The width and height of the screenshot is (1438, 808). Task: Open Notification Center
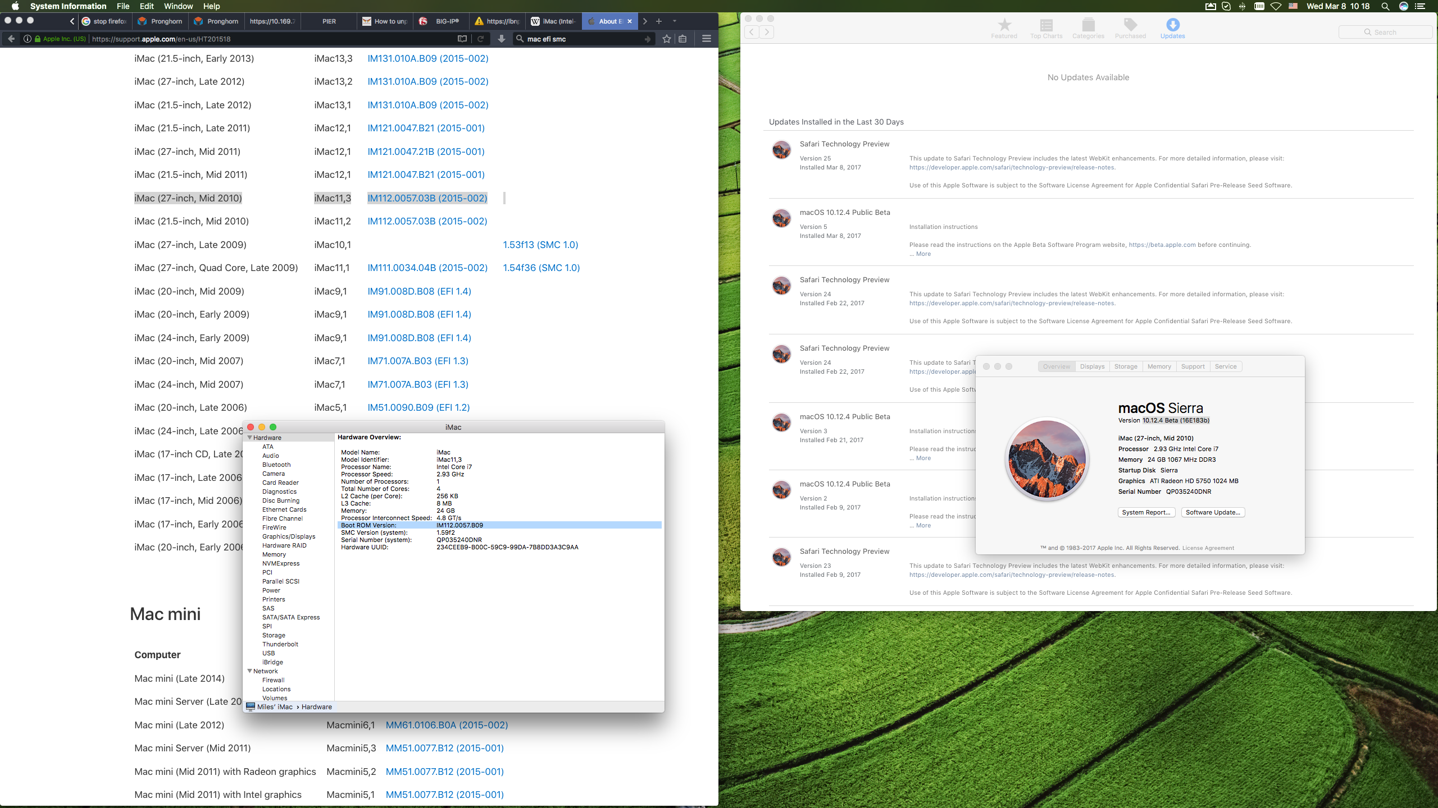coord(1421,6)
